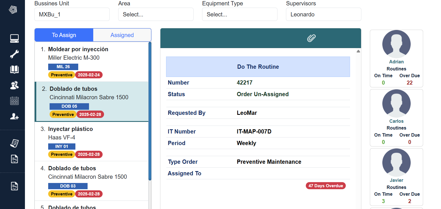The width and height of the screenshot is (441, 209).
Task: Switch to the Assigned tab
Action: (x=122, y=35)
